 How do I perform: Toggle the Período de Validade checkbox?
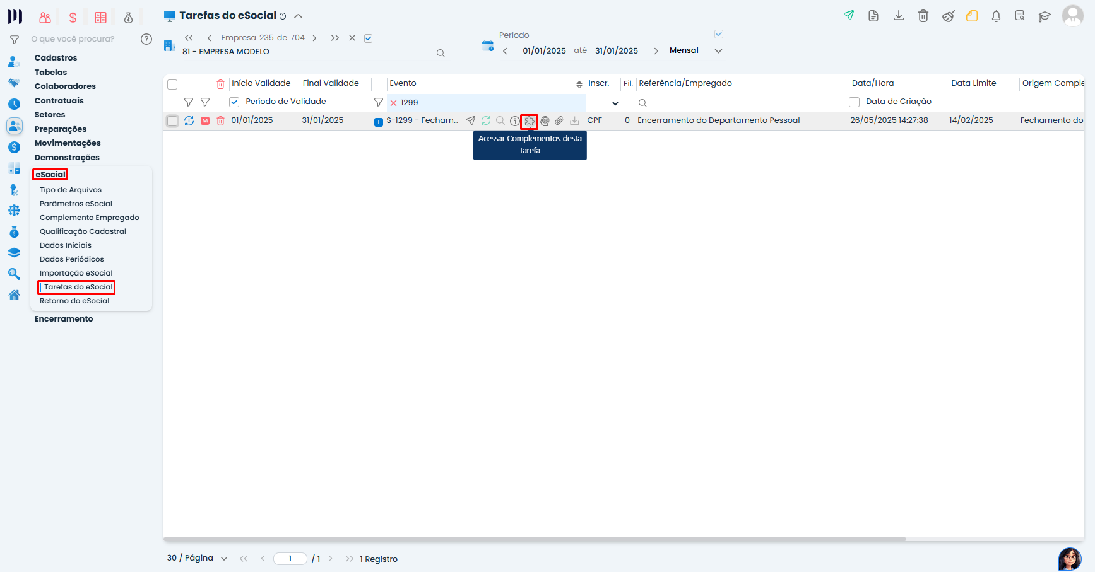click(234, 102)
